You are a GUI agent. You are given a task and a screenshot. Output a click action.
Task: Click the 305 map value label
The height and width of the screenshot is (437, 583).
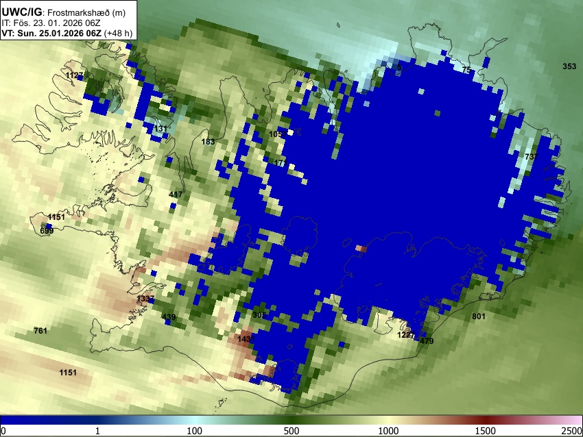(259, 315)
